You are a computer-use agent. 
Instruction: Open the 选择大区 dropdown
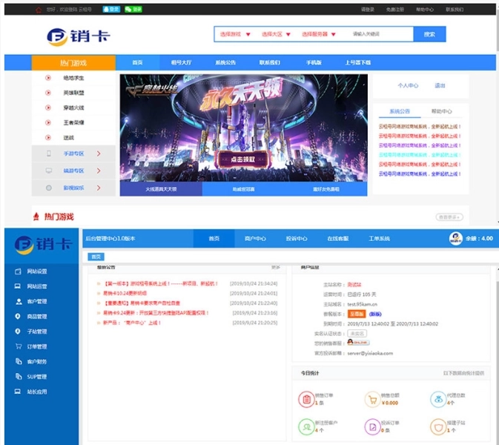click(276, 34)
